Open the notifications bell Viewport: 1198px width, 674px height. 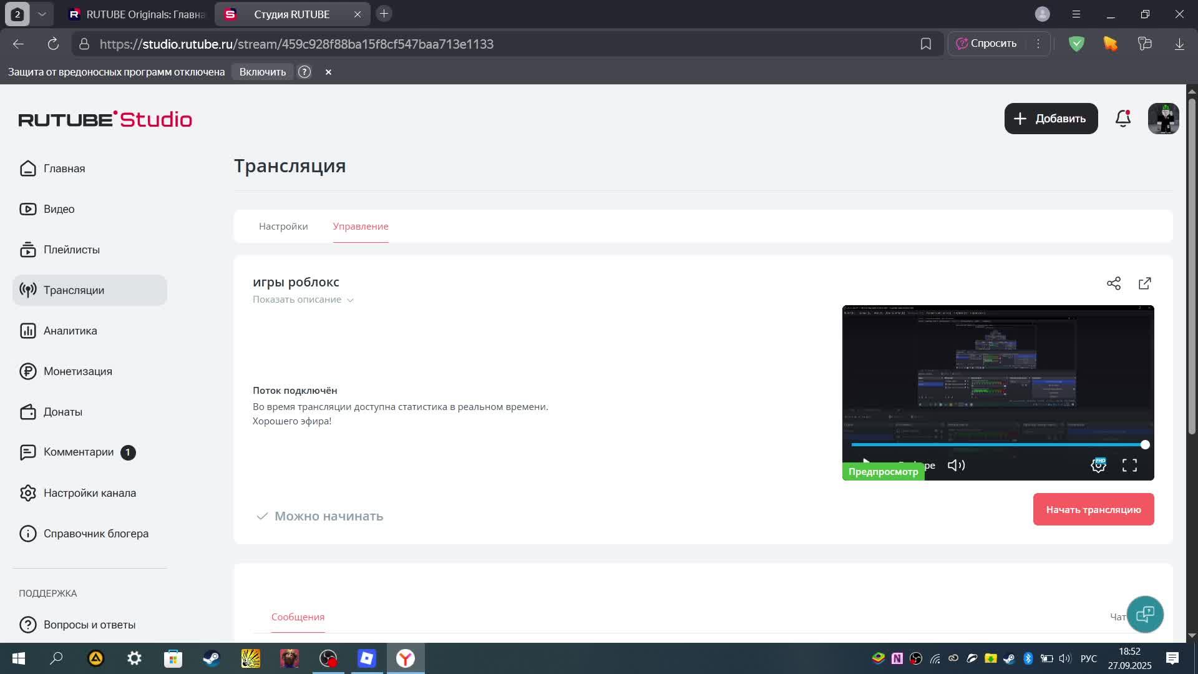tap(1123, 119)
